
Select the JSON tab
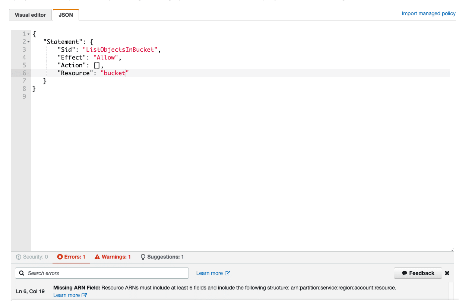click(x=66, y=15)
